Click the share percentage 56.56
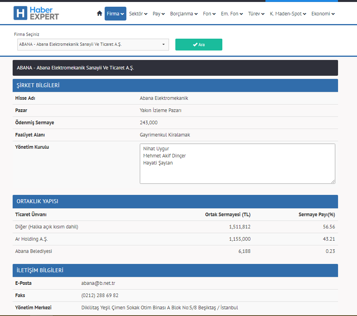 click(x=329, y=227)
